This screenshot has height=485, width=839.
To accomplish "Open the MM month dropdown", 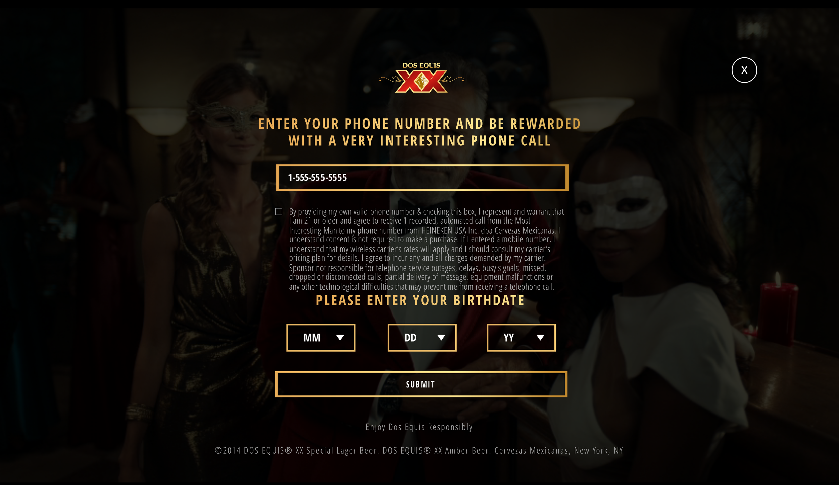I will click(x=320, y=338).
